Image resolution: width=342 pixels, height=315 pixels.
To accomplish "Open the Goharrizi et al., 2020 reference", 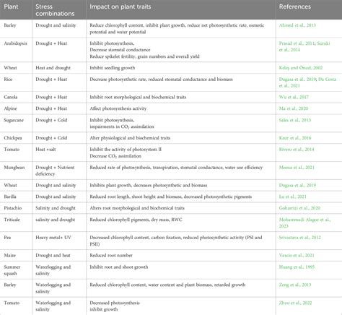I will tap(299, 208).
